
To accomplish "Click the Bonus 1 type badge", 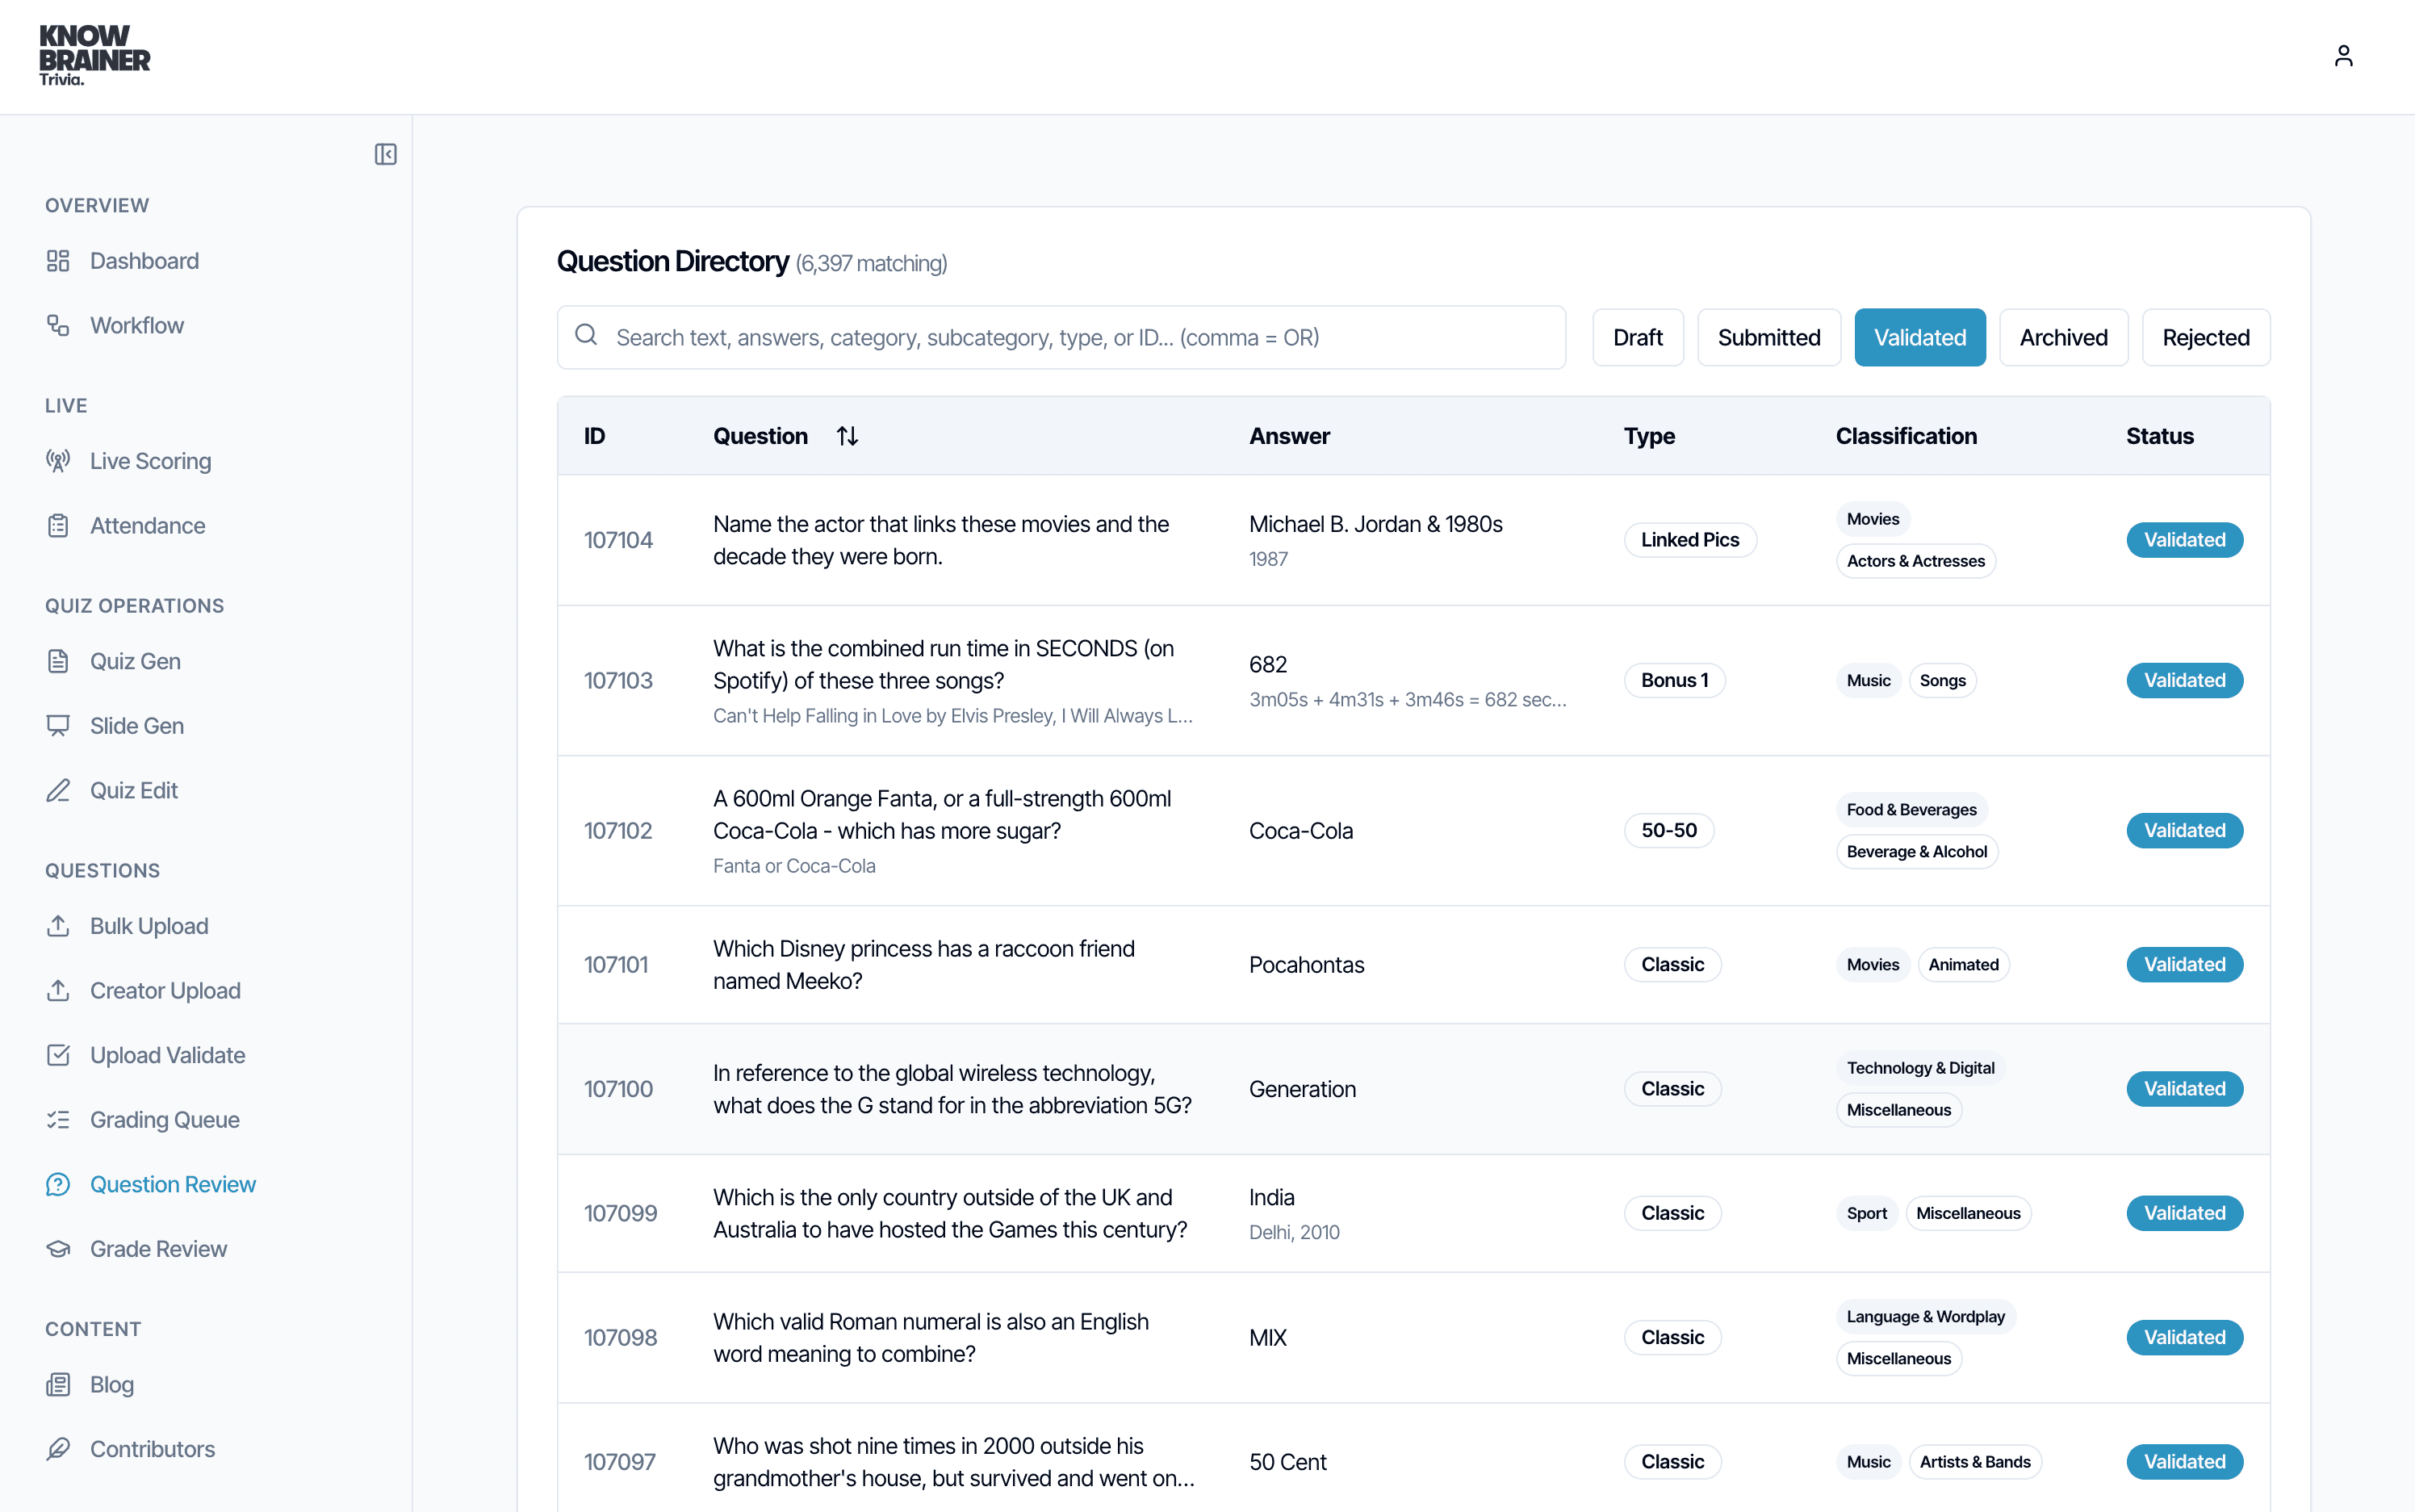I will tap(1674, 680).
